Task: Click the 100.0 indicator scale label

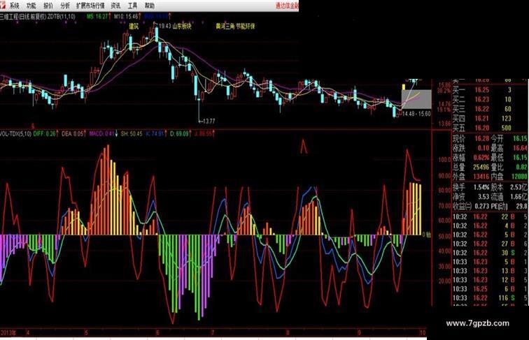Action: click(444, 160)
